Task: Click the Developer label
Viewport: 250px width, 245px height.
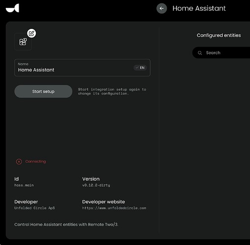Action: 26,202
